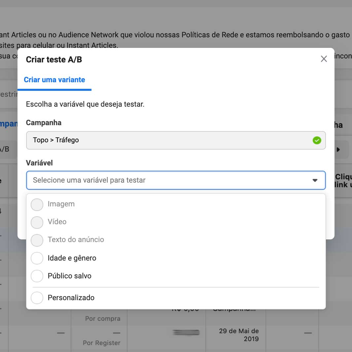The width and height of the screenshot is (352, 352).
Task: Click the 'Criar teste A/B' dialog title
Action: tap(54, 59)
